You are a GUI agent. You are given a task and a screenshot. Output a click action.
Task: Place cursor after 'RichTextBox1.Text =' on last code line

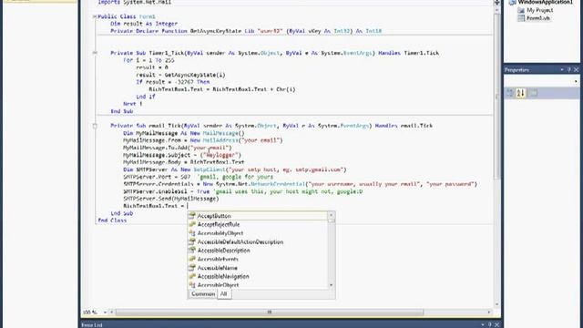coord(188,206)
